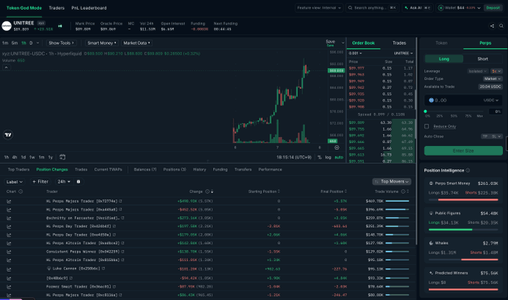Switch to Token tab in trade panel

point(441,43)
